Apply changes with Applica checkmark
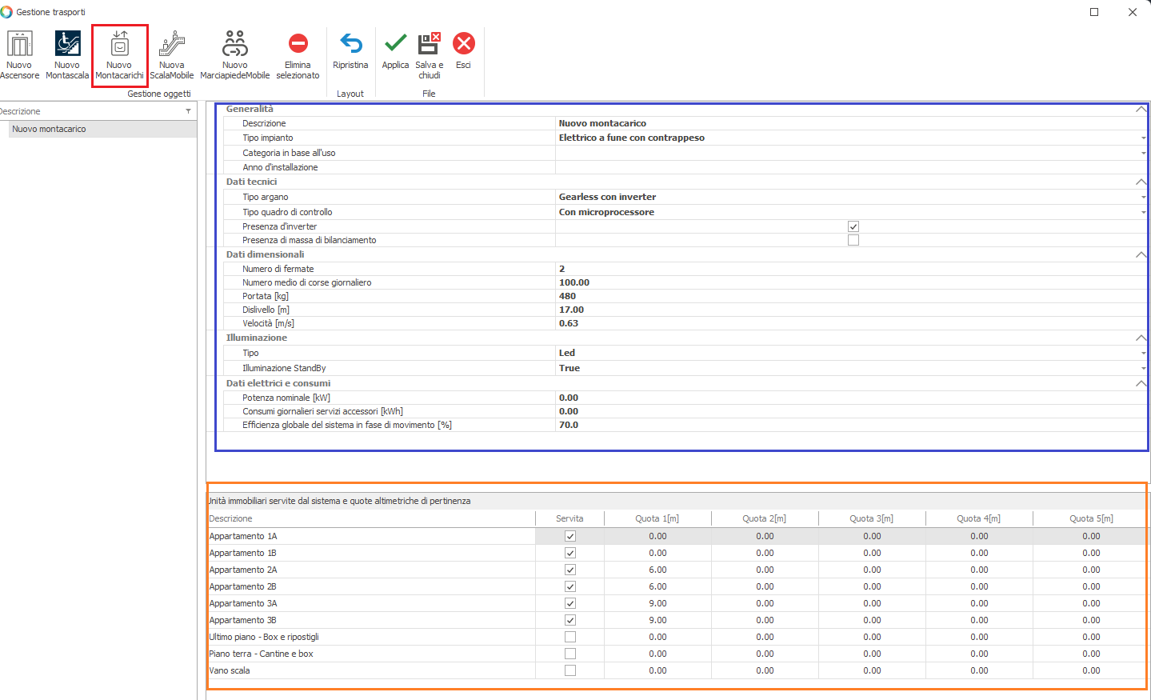Screen dimensions: 1151x700 point(395,45)
